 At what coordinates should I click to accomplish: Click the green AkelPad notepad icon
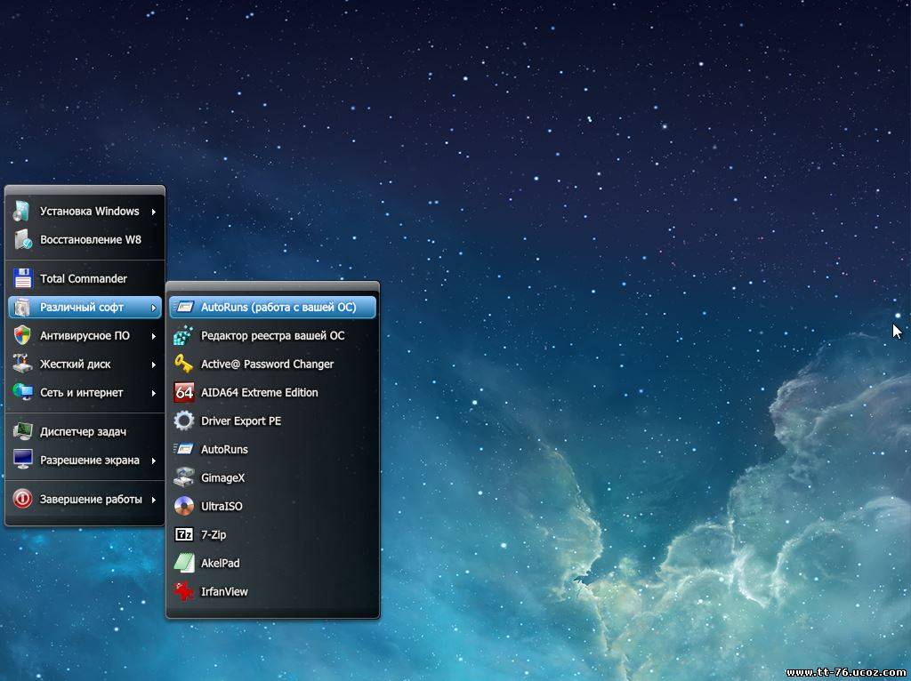[183, 563]
